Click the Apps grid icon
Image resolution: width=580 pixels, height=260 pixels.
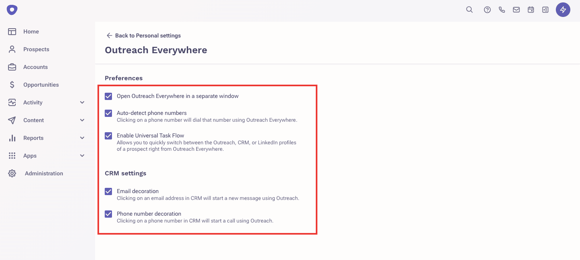(12, 156)
